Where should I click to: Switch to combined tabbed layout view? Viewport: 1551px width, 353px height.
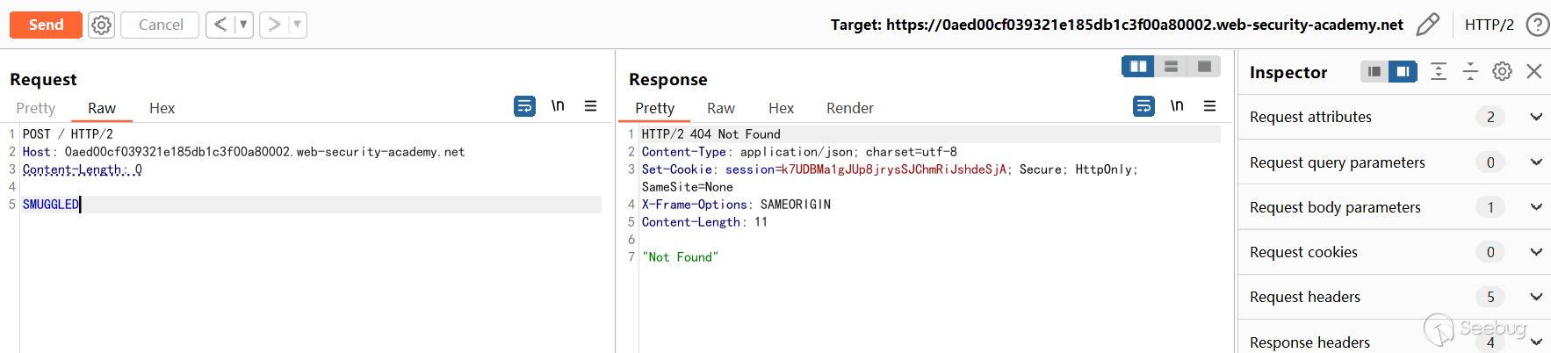(x=1204, y=66)
